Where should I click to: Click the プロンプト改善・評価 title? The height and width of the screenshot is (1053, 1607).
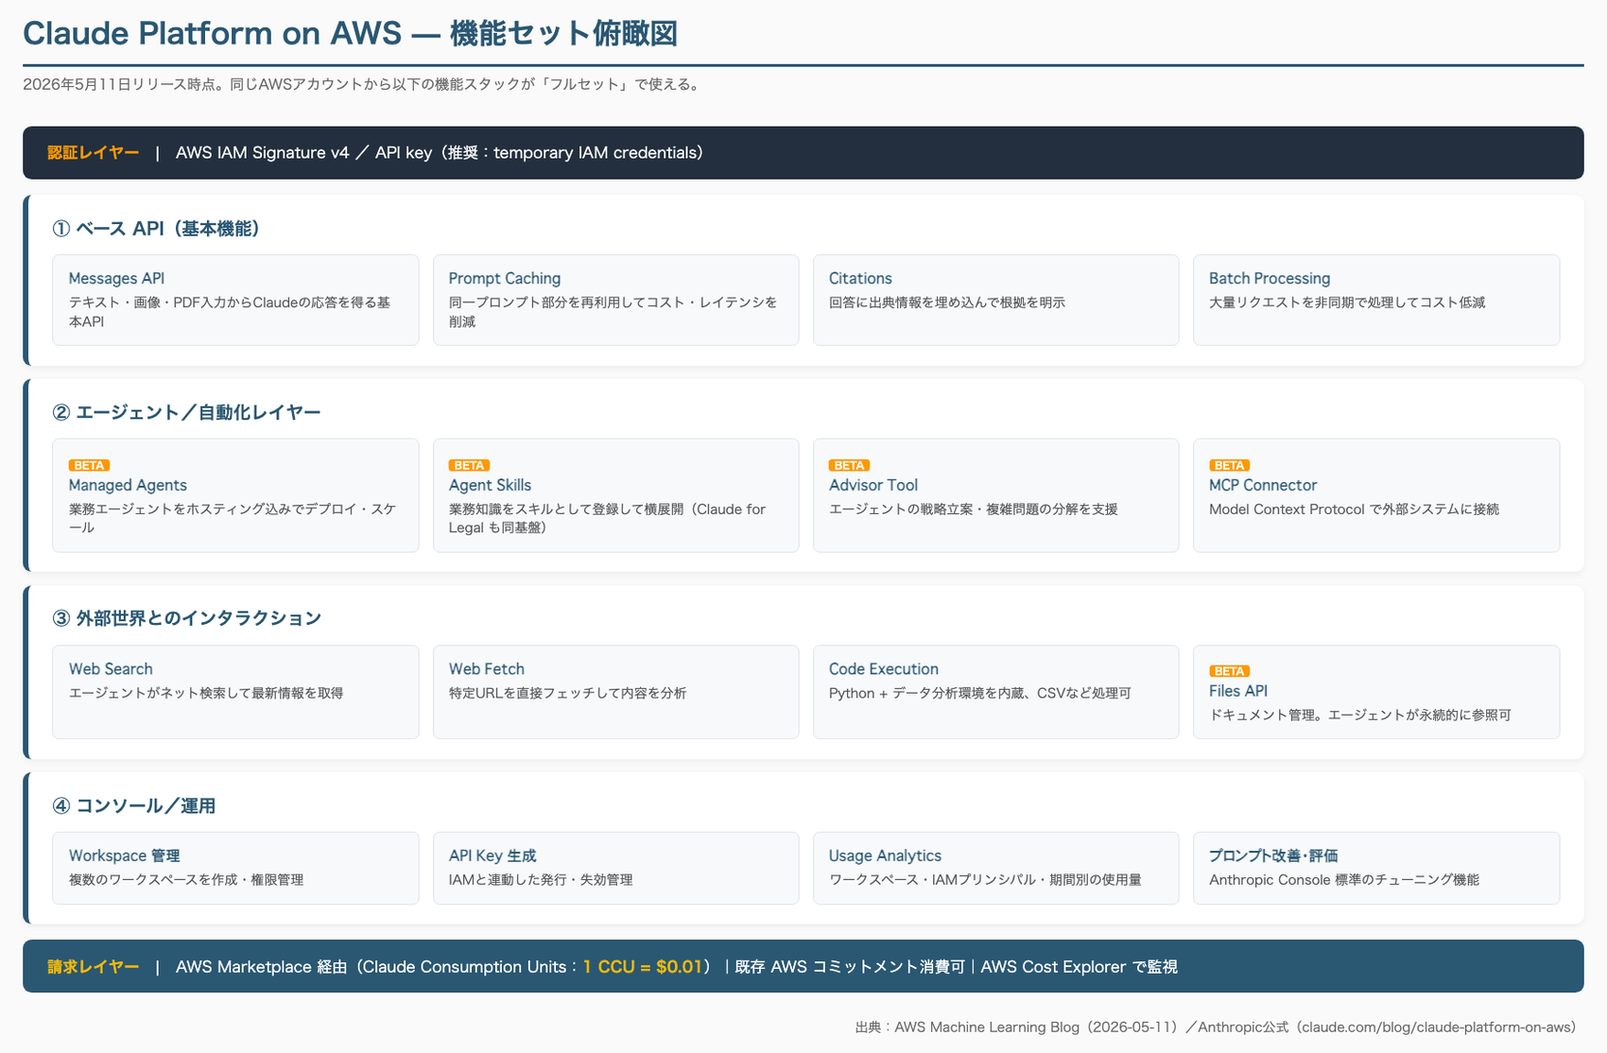(1272, 855)
